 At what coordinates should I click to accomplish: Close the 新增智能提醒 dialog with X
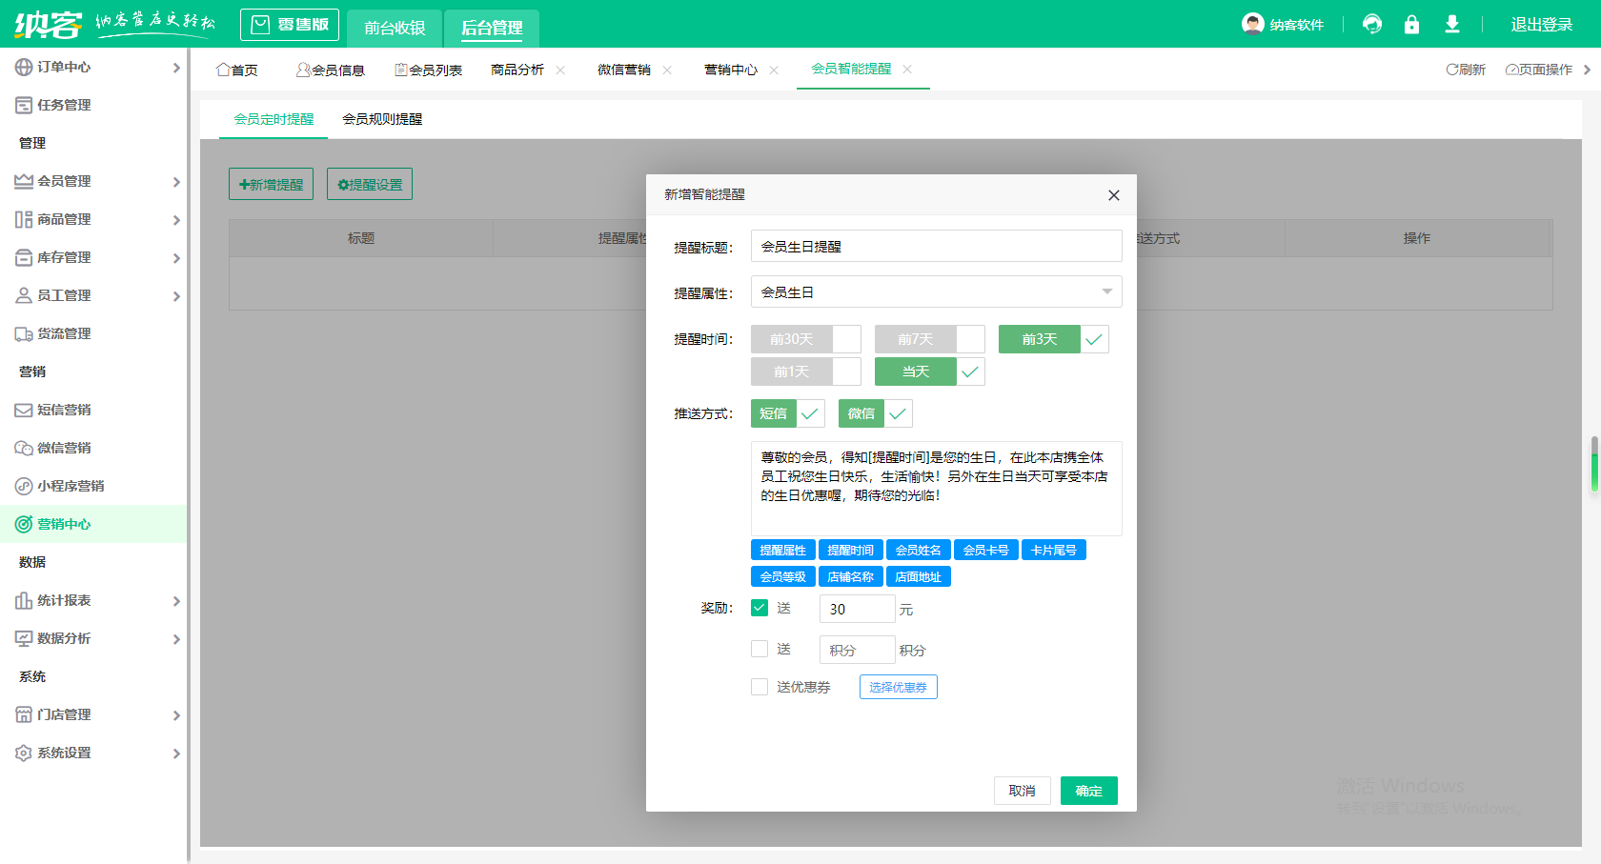pyautogui.click(x=1113, y=195)
